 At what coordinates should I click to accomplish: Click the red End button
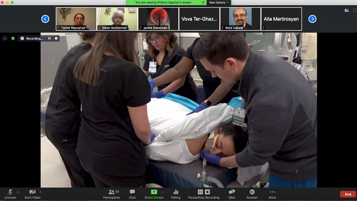tap(348, 194)
